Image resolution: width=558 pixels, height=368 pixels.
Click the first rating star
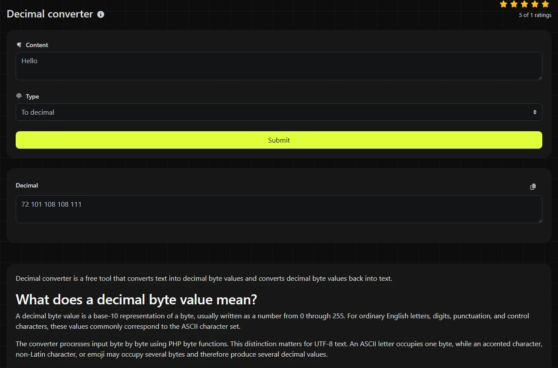pos(504,4)
